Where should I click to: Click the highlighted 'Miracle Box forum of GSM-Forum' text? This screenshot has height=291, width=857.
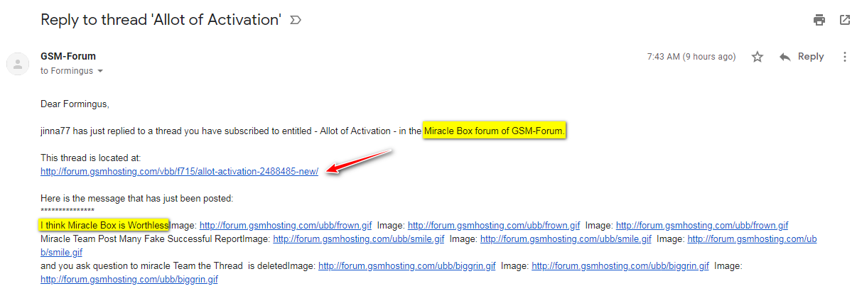[x=495, y=131]
